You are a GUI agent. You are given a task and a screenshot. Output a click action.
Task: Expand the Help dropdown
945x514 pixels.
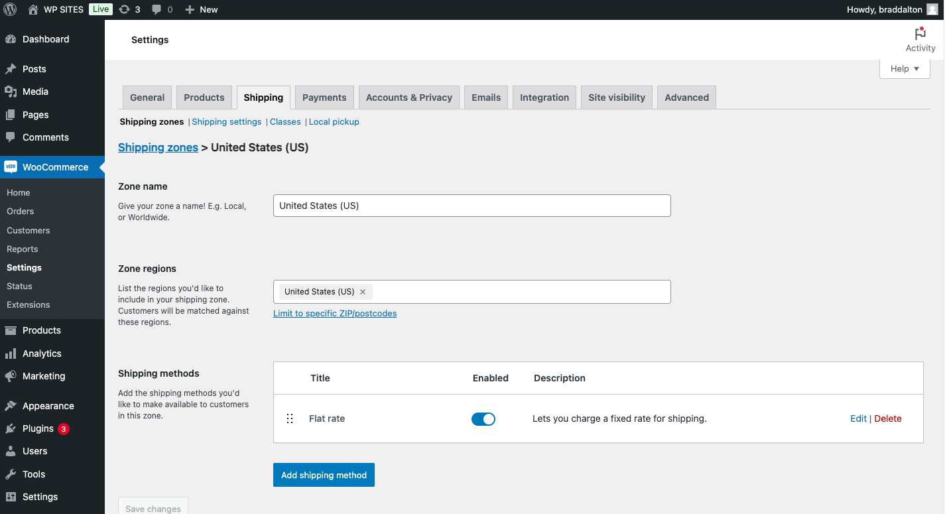(x=905, y=68)
